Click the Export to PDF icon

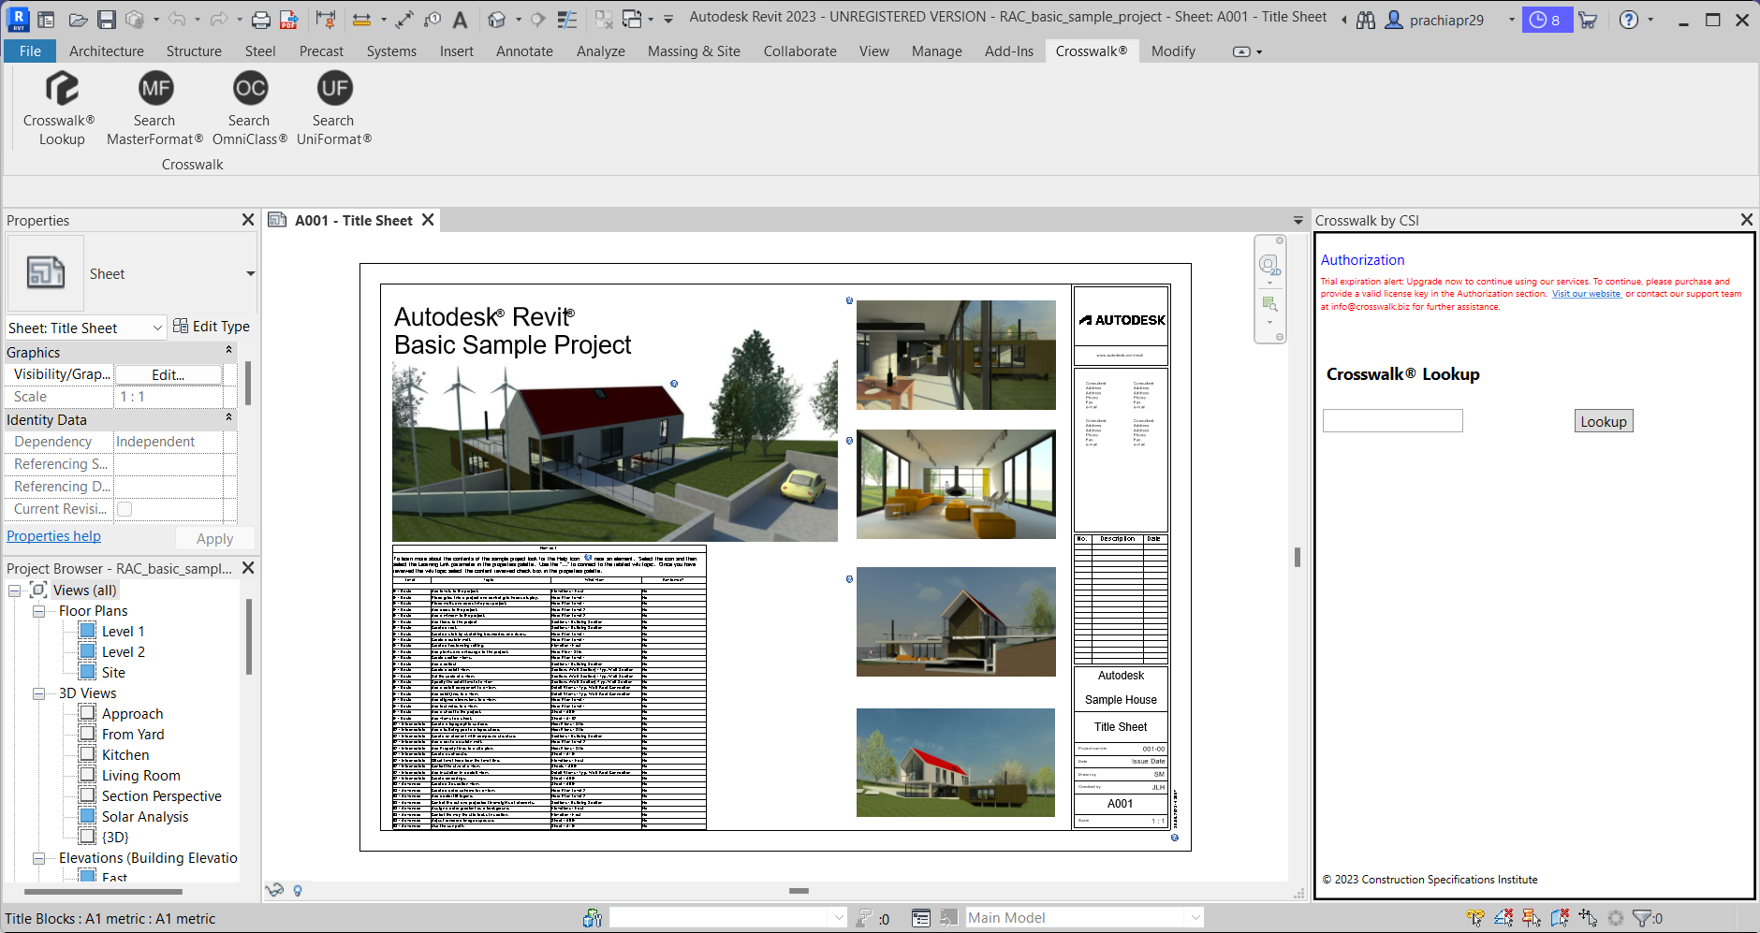pyautogui.click(x=289, y=20)
